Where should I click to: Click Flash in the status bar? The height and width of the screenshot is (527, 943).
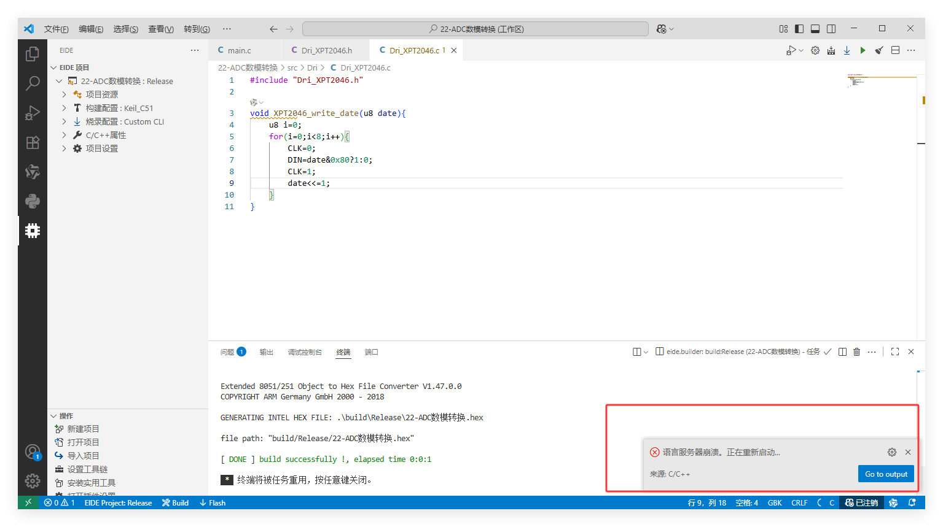click(213, 502)
